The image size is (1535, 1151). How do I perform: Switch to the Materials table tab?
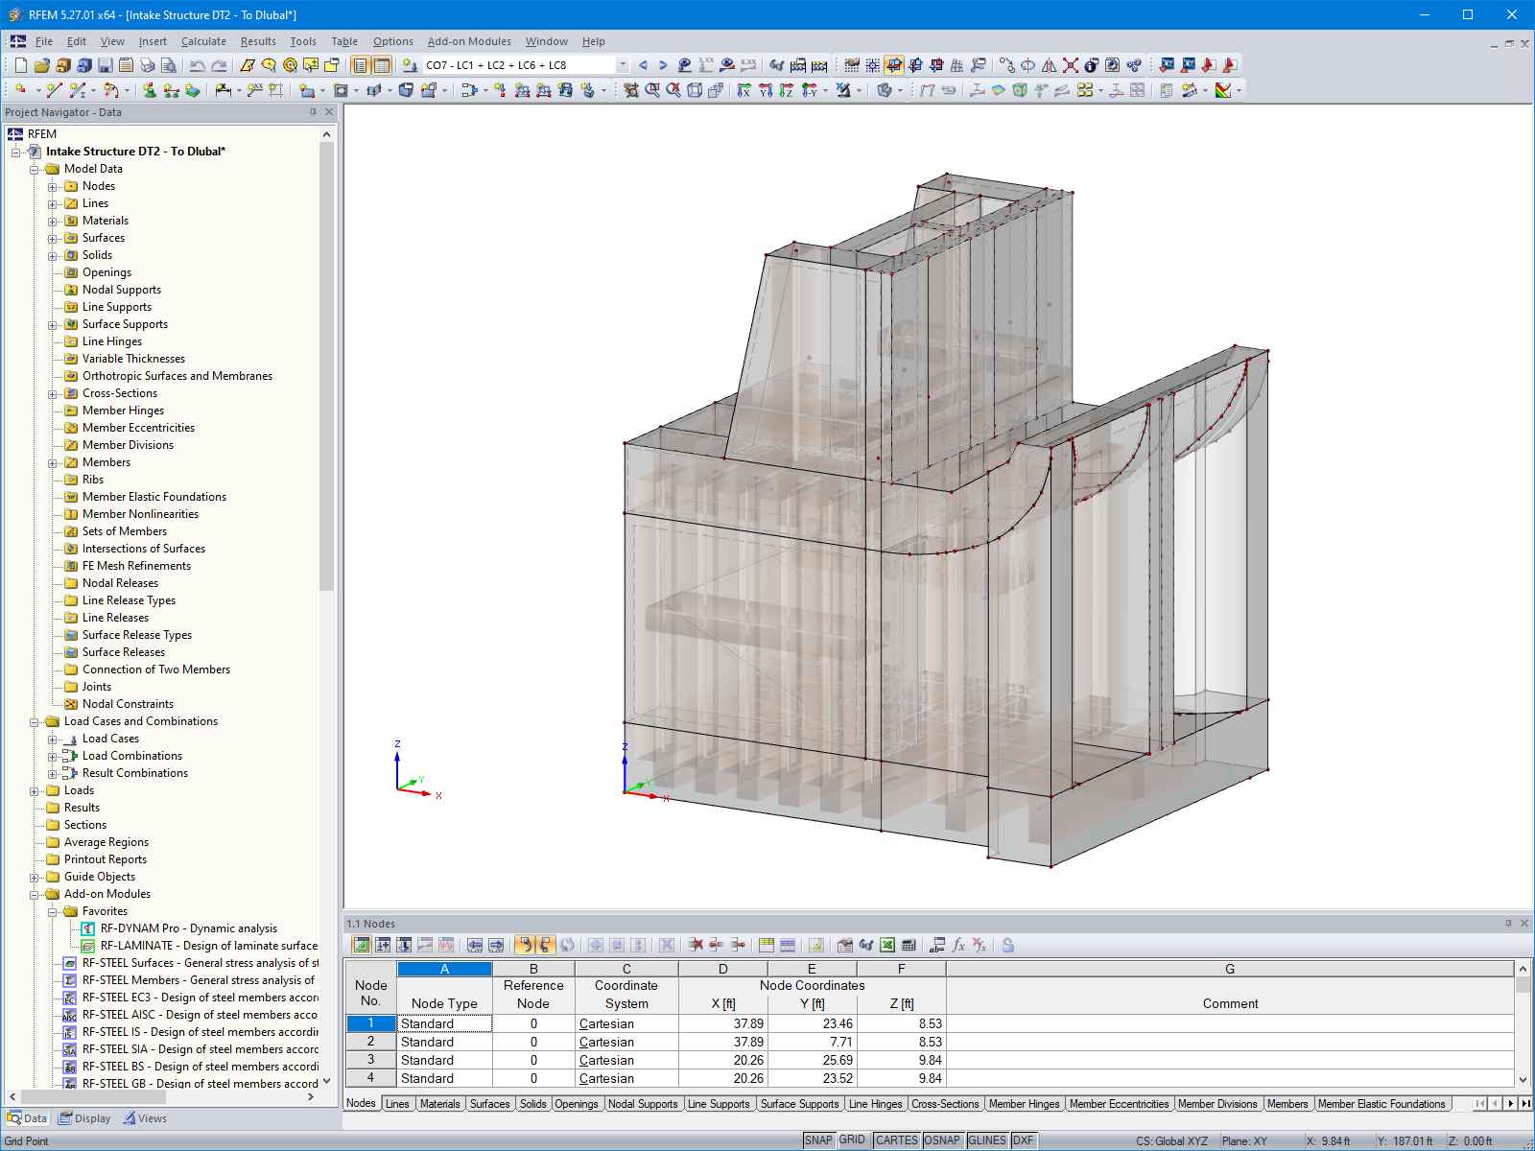[439, 1104]
